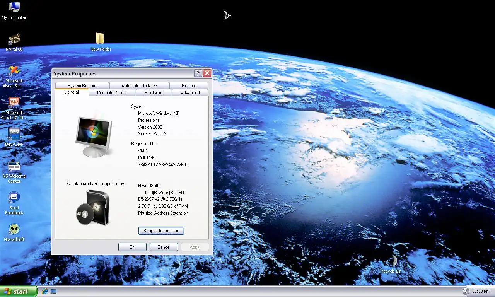
Task: Select the Recycle Bin icon
Action: point(391,264)
